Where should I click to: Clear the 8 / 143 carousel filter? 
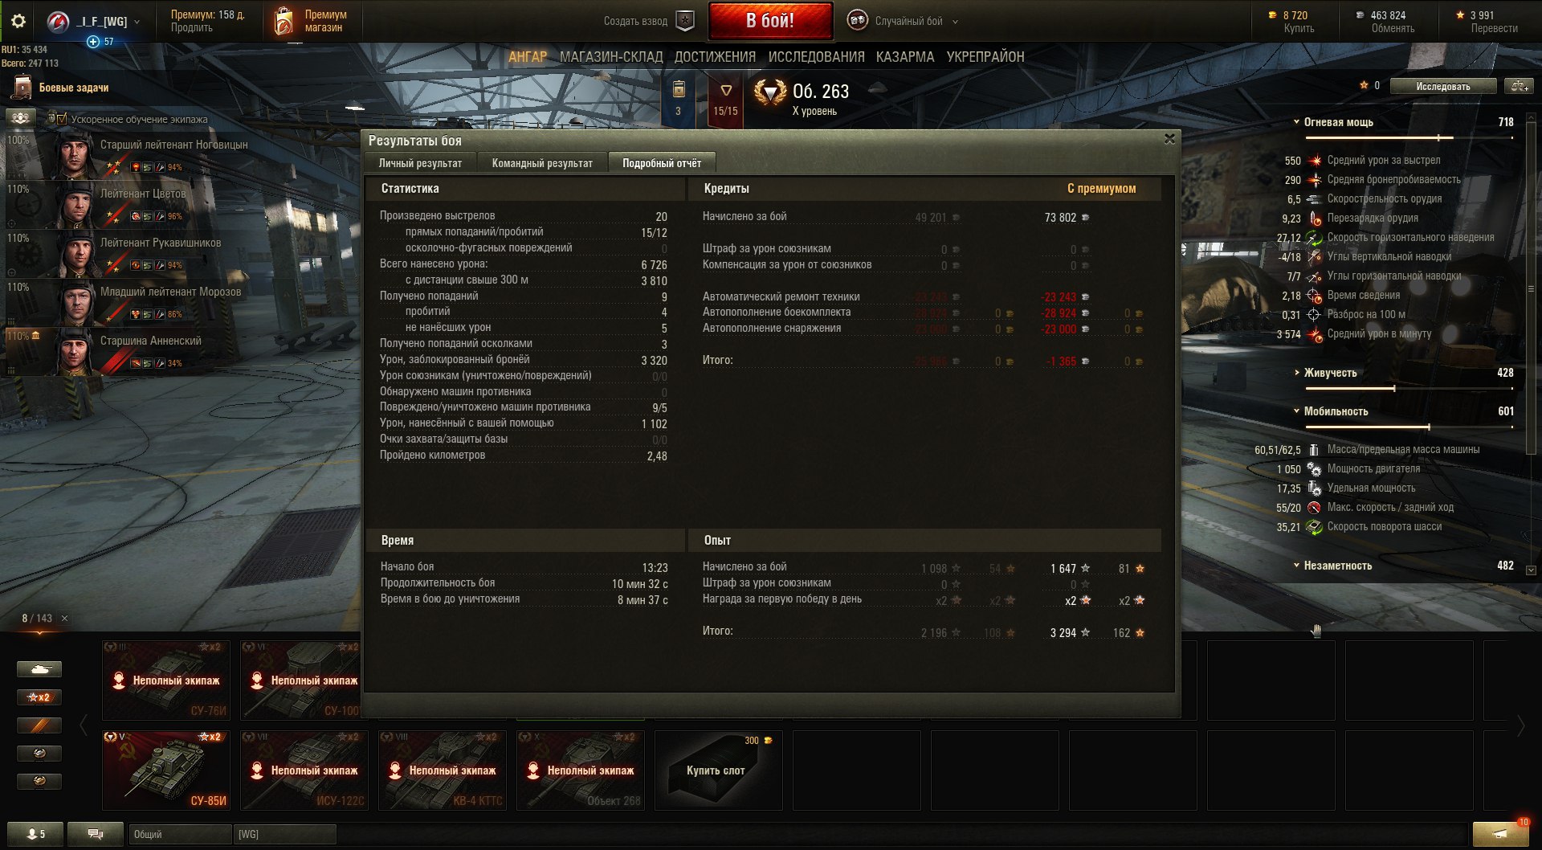pyautogui.click(x=65, y=618)
